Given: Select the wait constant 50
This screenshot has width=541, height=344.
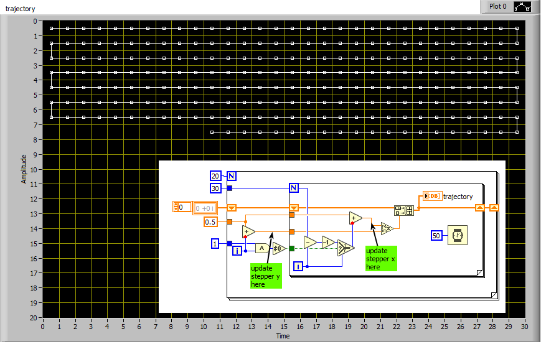Looking at the screenshot, I should (x=436, y=236).
